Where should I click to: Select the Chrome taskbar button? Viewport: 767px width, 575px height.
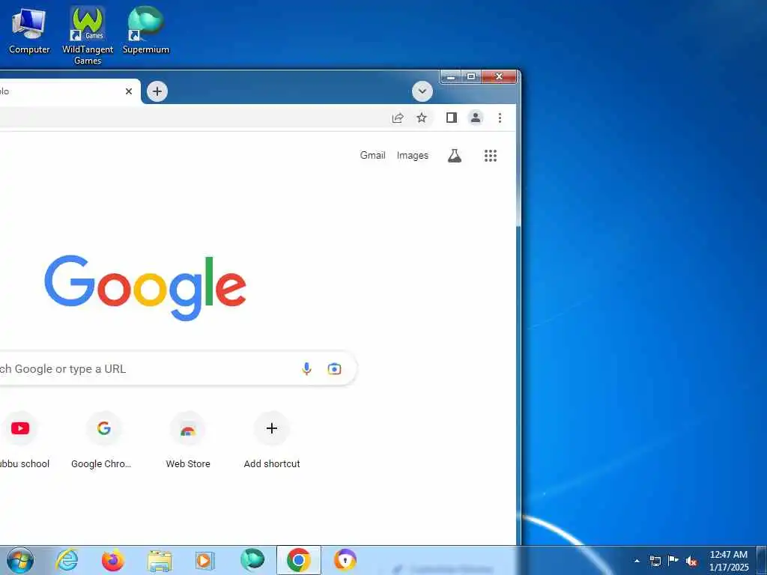pyautogui.click(x=298, y=560)
